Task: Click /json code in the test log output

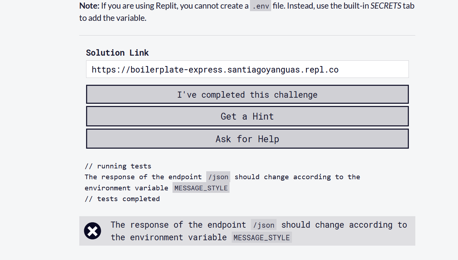Action: [218, 177]
